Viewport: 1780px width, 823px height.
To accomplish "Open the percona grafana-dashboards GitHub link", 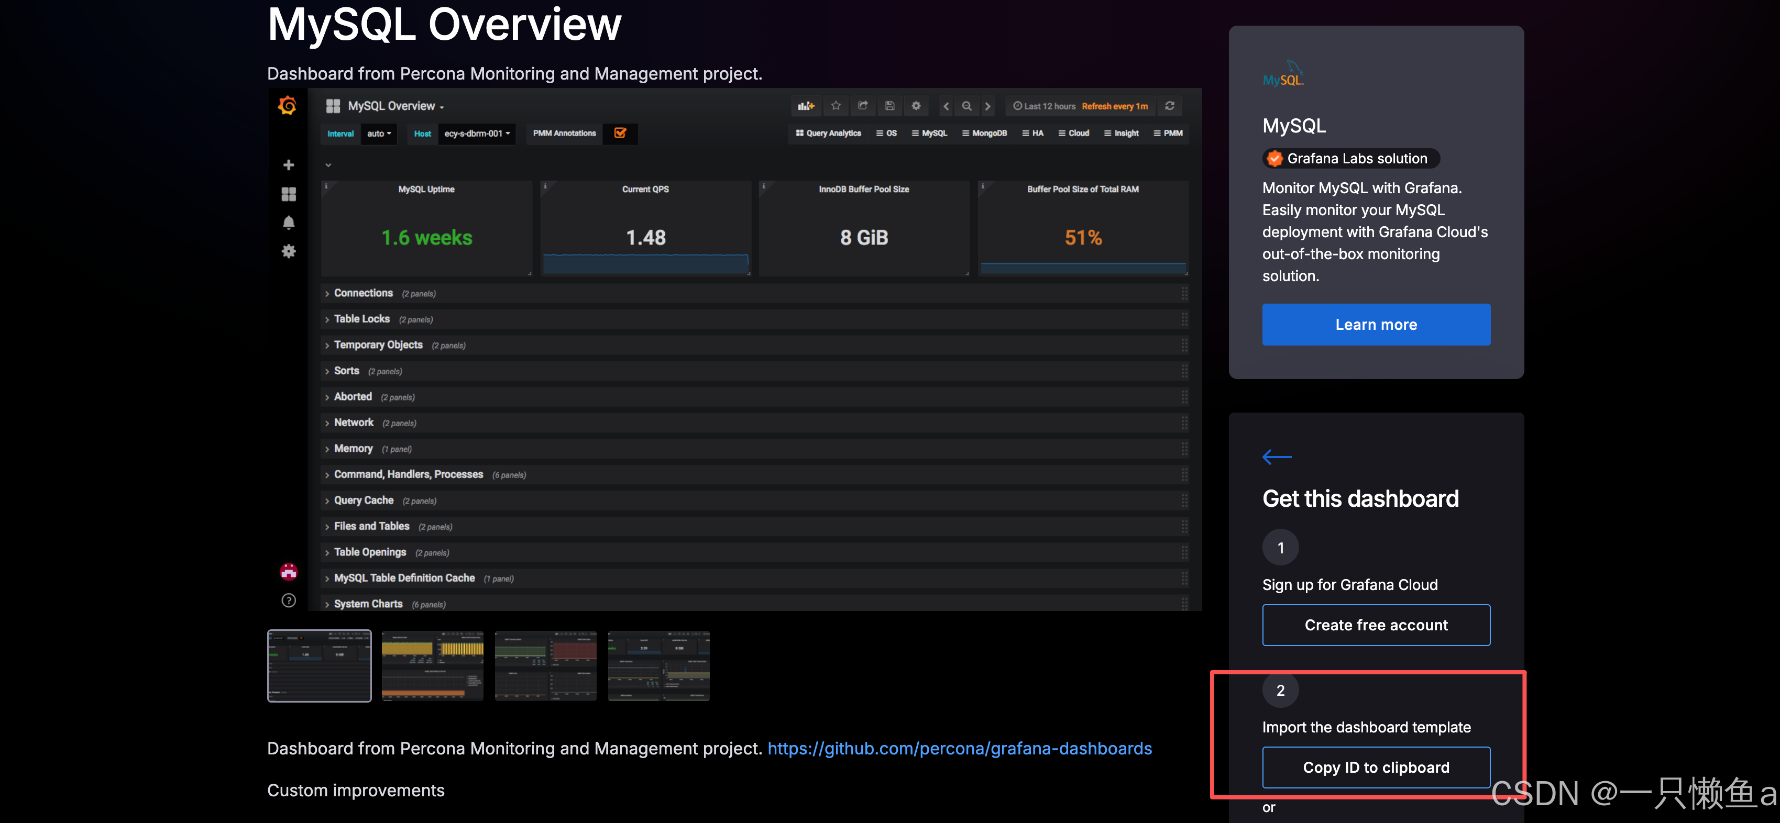I will coord(959,749).
